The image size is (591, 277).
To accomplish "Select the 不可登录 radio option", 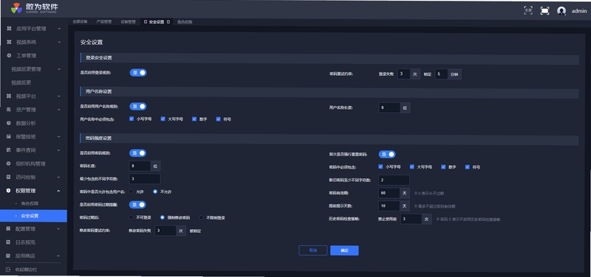I will pyautogui.click(x=131, y=217).
